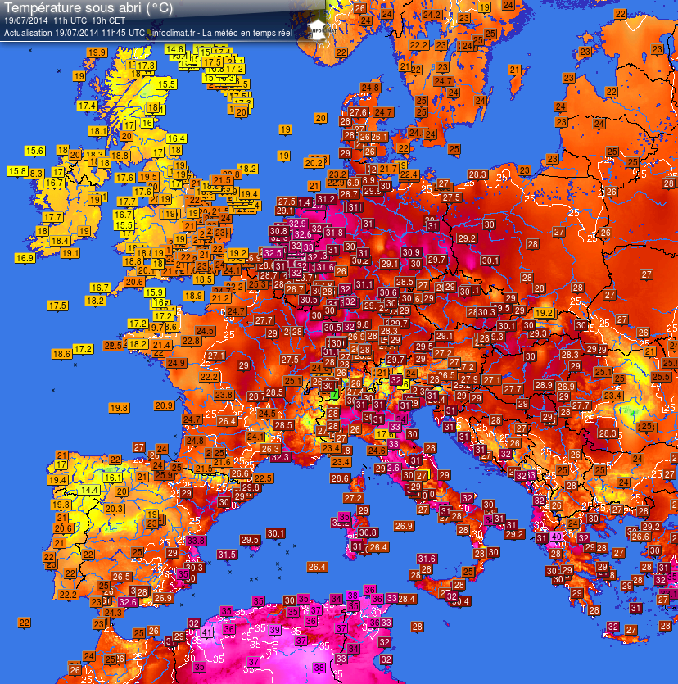678x684 pixels.
Task: Select the 27.6 Denmark label
Action: [x=358, y=112]
